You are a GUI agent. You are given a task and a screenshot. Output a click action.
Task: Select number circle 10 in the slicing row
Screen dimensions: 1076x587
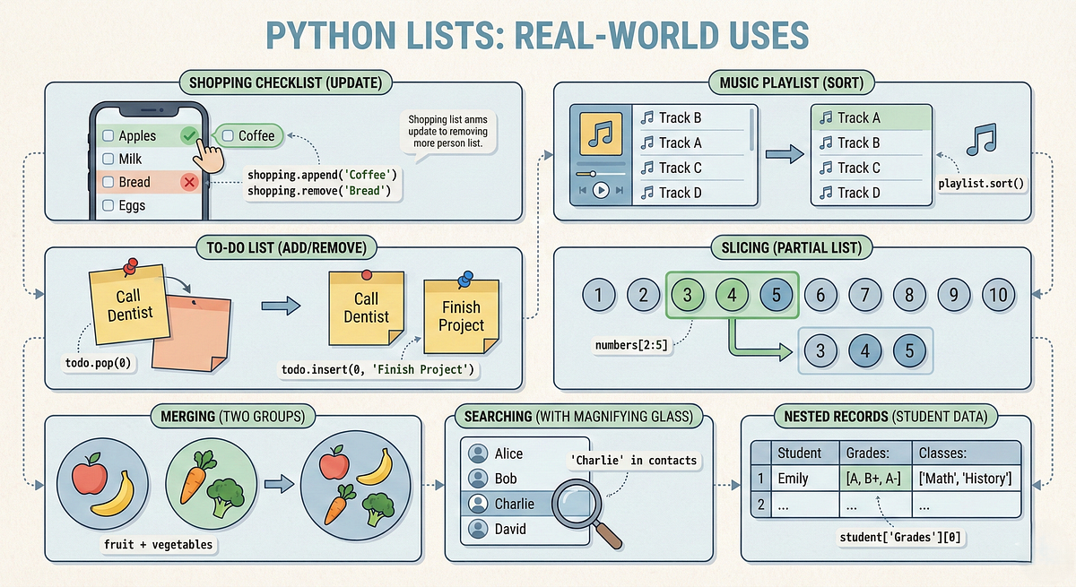(x=999, y=295)
